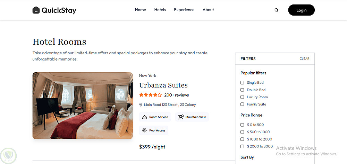Open the Urbanza Suites hotel title
Viewport: 347px width, 164px height.
(163, 85)
